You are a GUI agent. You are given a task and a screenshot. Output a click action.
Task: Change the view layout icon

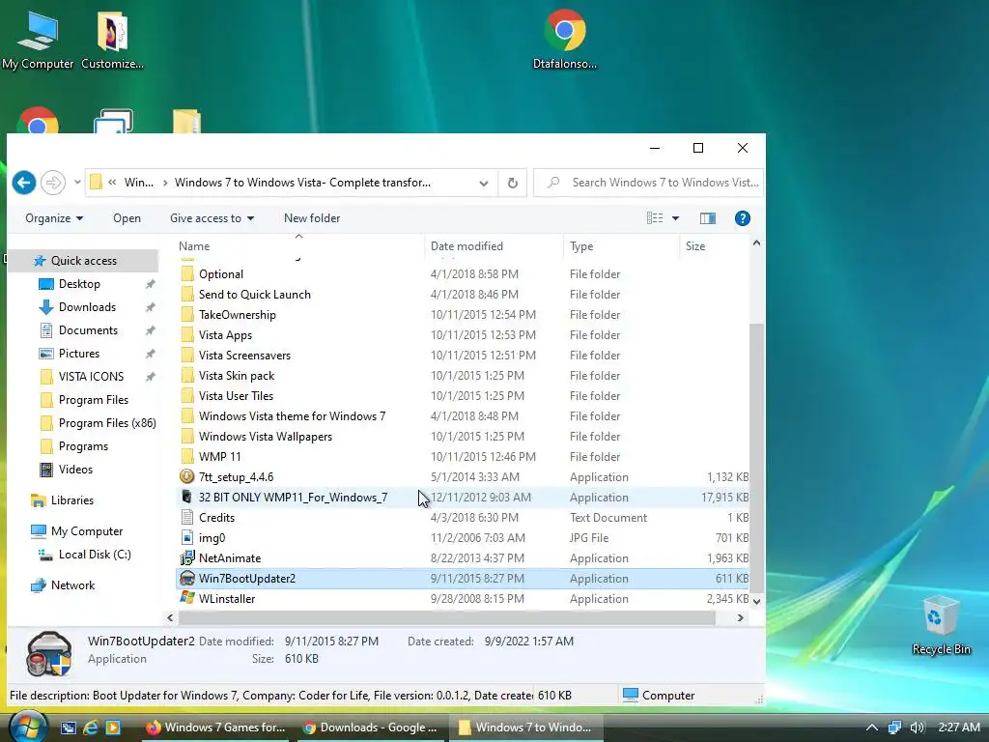click(655, 218)
